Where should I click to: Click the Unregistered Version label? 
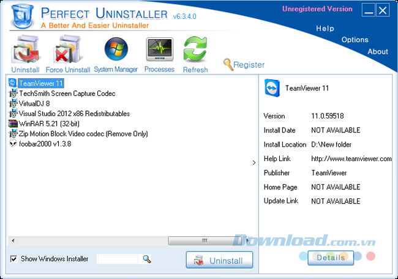pos(317,9)
